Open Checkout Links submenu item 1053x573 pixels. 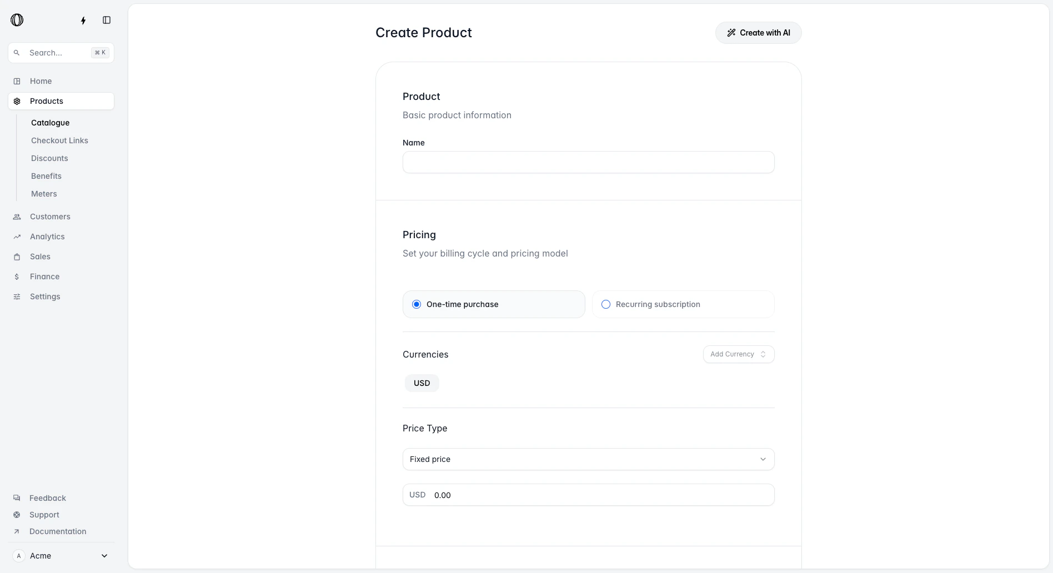point(59,140)
